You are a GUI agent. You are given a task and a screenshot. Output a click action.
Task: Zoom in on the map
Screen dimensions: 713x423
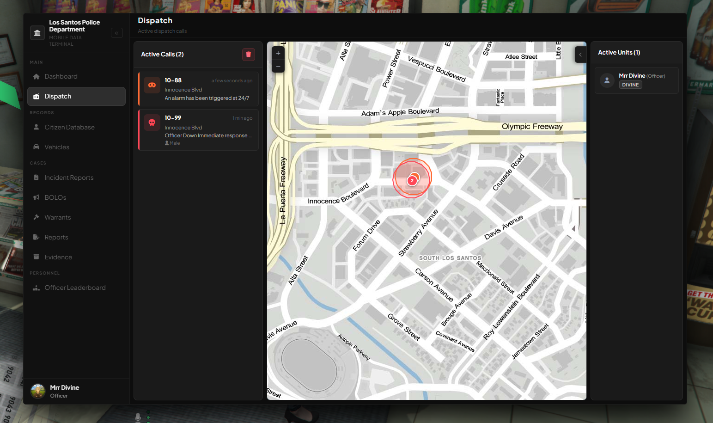pyautogui.click(x=278, y=53)
